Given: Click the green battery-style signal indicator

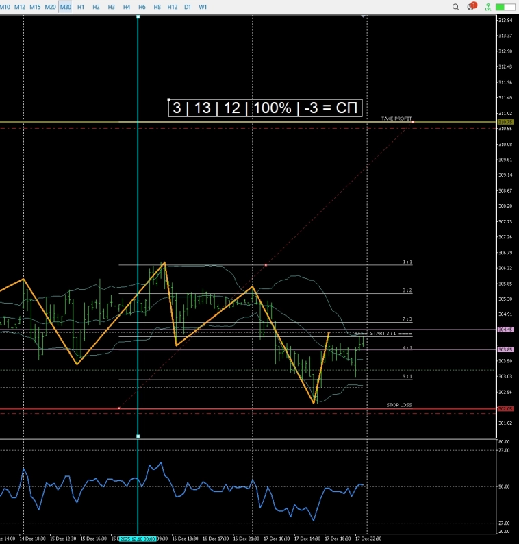Looking at the screenshot, I should [505, 7].
